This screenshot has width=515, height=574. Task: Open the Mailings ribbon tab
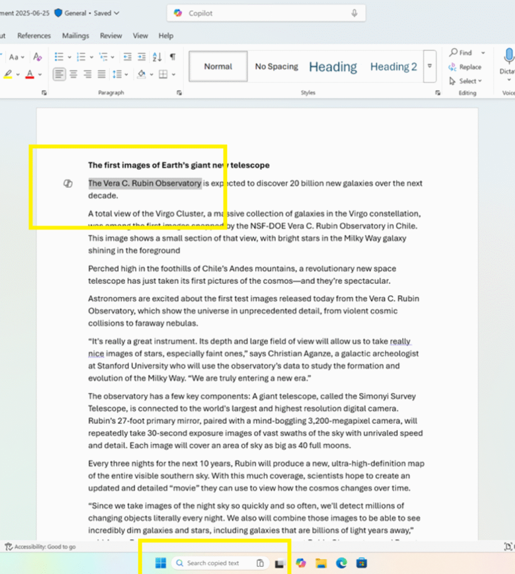pos(76,35)
